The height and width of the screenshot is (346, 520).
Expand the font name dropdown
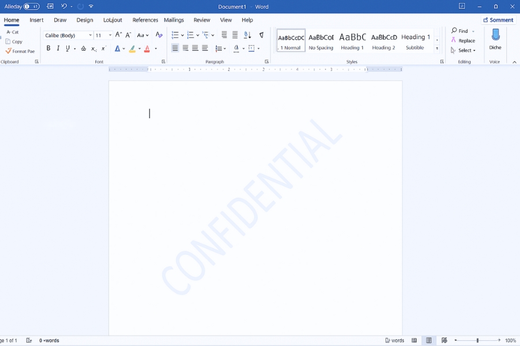pyautogui.click(x=91, y=35)
